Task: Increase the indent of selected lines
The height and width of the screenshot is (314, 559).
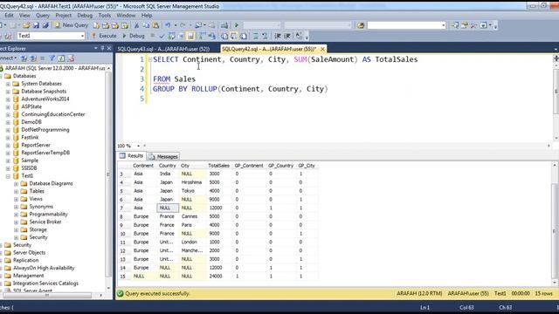Action: point(287,36)
